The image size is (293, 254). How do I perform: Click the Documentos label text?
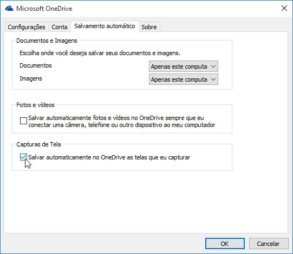click(36, 65)
